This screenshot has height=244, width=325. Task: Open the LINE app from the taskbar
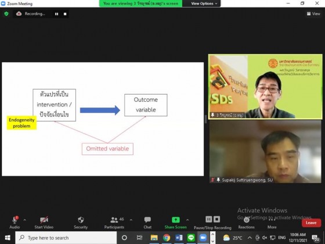[191, 238]
